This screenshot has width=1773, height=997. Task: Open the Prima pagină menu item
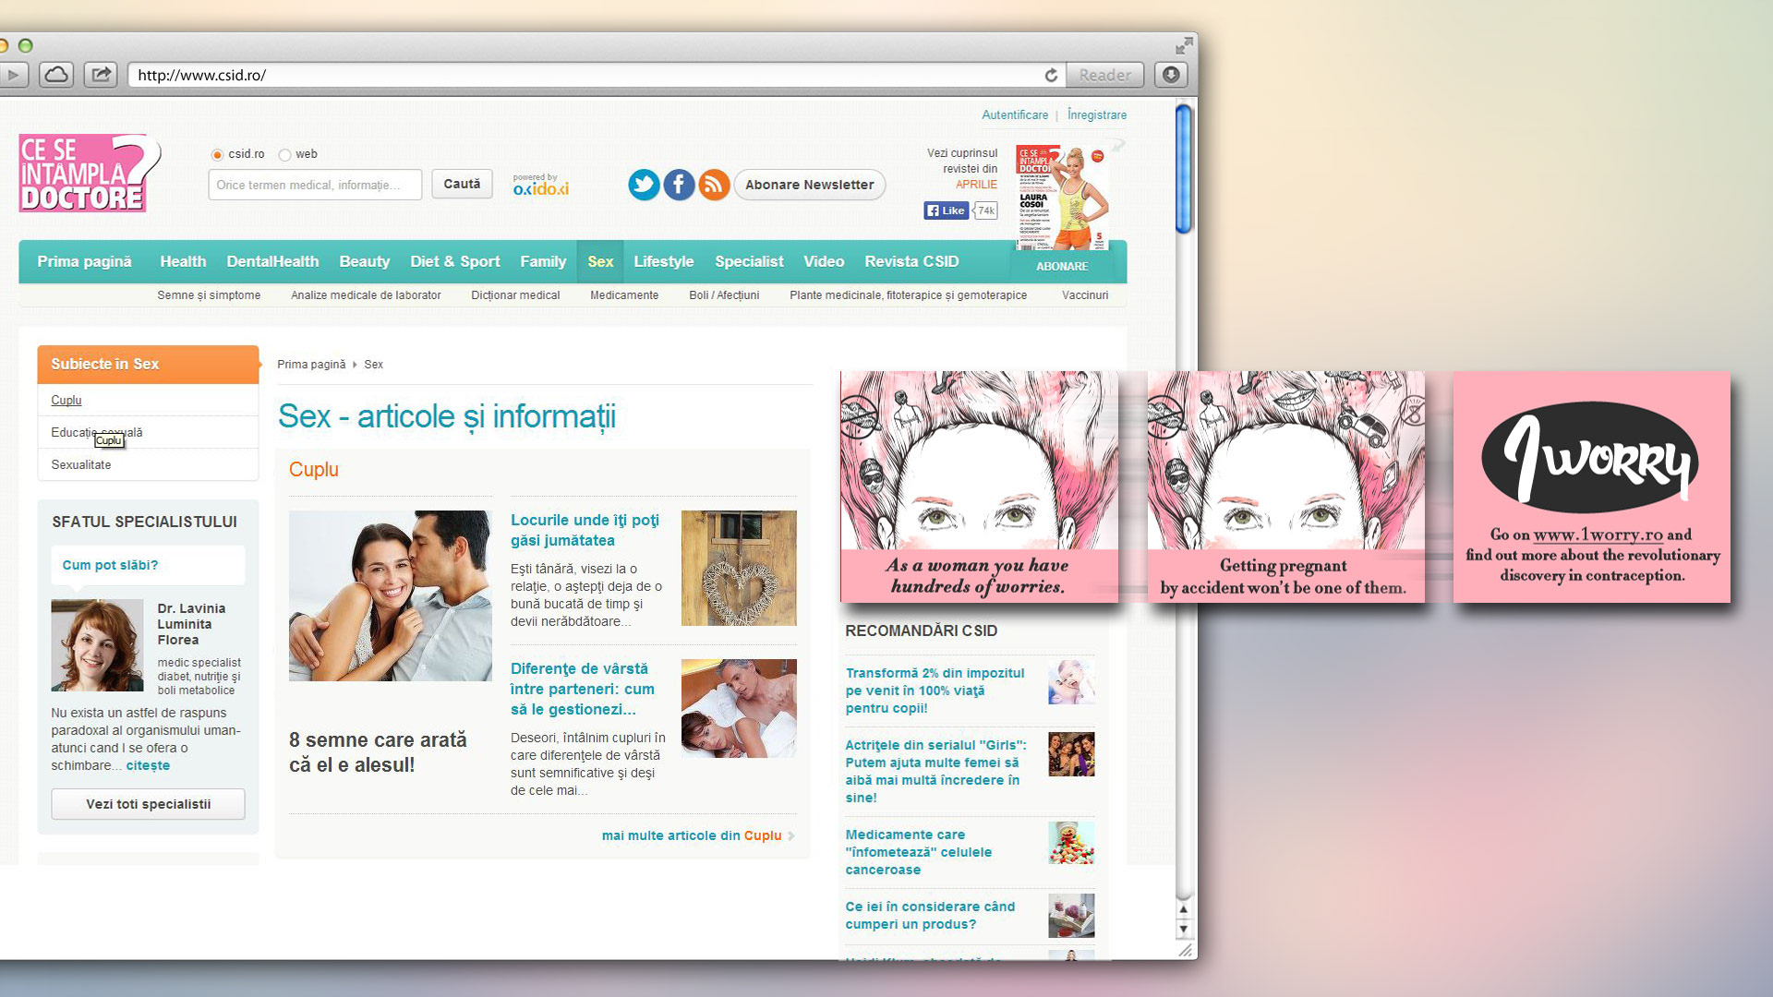(x=84, y=261)
